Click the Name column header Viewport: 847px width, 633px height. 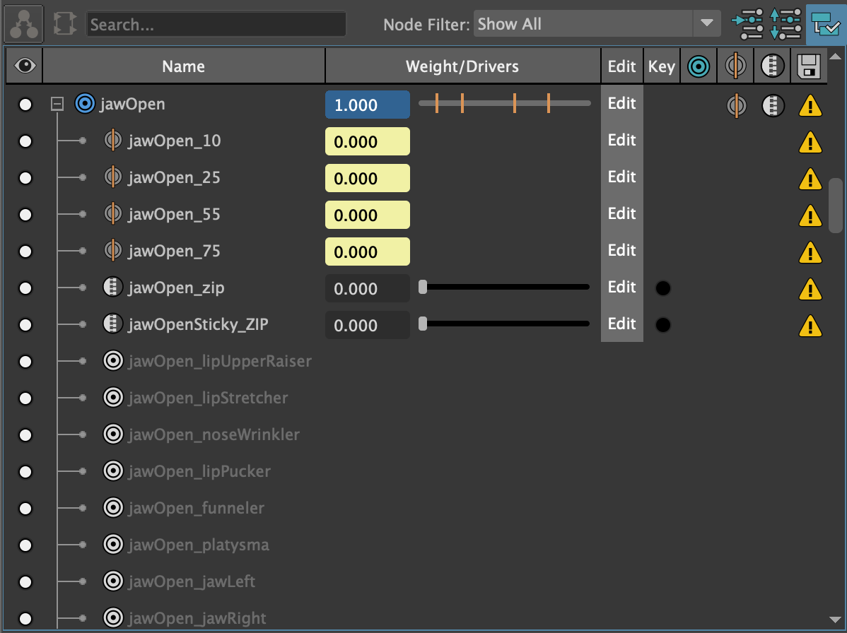point(184,66)
